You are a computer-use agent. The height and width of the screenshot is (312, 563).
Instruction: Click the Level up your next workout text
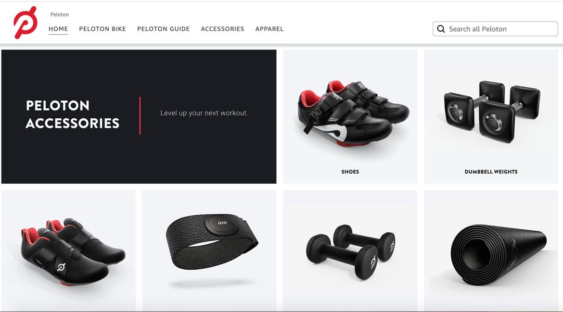tap(205, 113)
